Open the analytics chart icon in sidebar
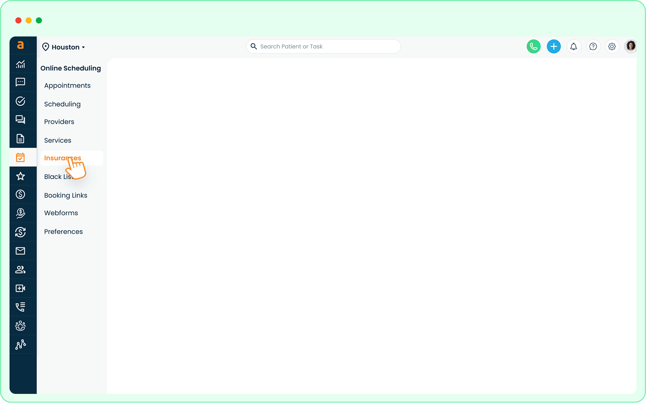 pyautogui.click(x=21, y=64)
